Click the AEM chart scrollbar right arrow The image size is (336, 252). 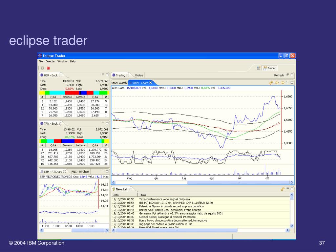pyautogui.click(x=291, y=182)
